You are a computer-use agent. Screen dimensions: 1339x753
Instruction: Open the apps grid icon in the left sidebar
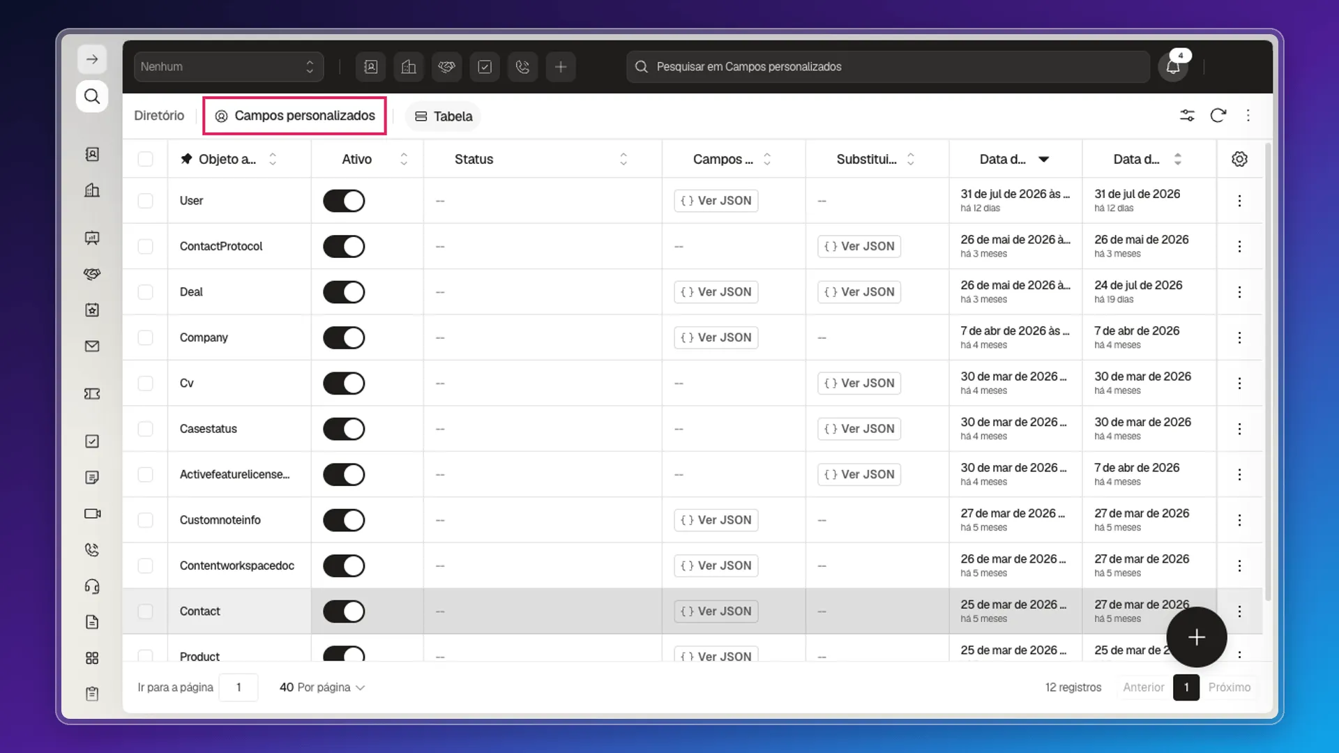click(x=92, y=658)
